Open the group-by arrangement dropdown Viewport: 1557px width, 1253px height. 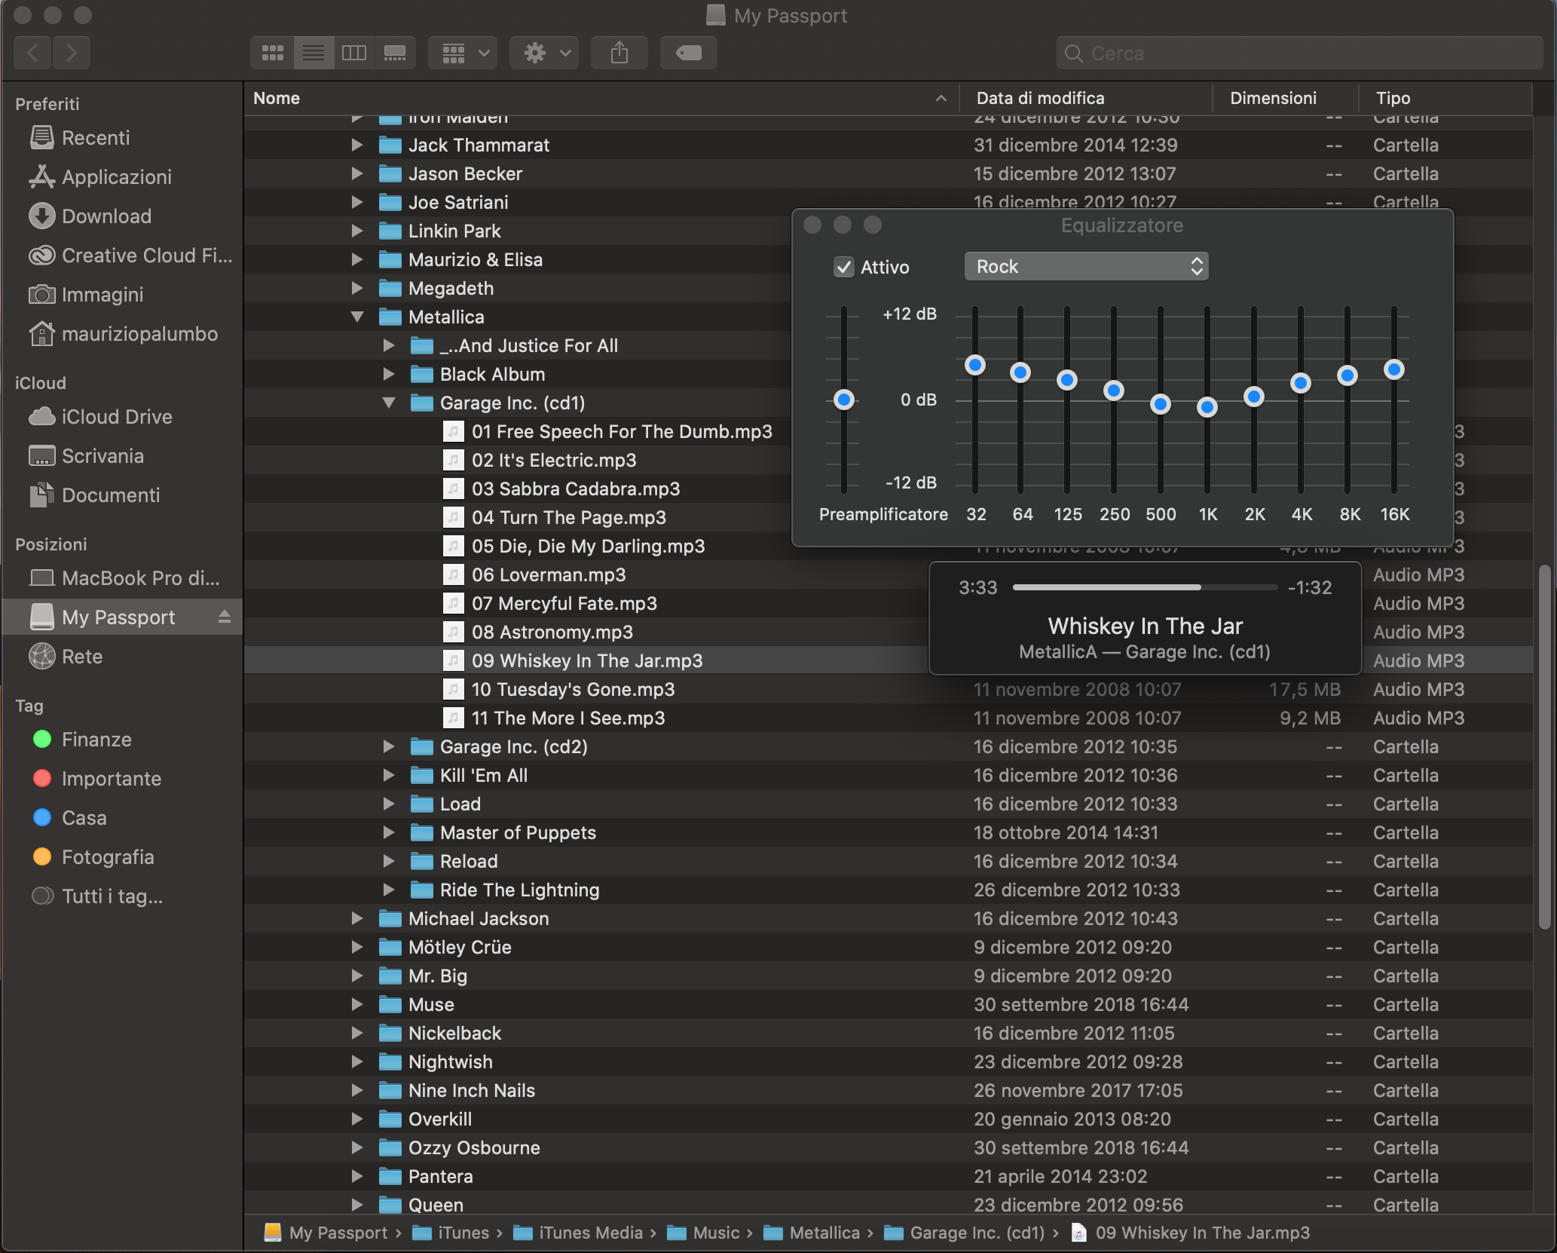463,53
